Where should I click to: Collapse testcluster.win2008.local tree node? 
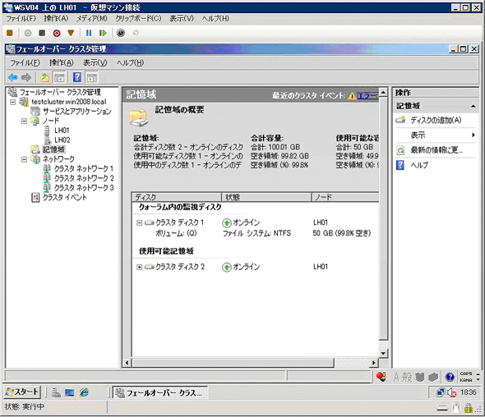point(12,102)
